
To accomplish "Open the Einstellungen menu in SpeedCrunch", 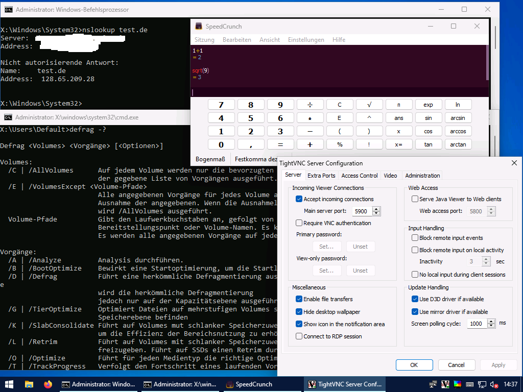I will pyautogui.click(x=305, y=40).
